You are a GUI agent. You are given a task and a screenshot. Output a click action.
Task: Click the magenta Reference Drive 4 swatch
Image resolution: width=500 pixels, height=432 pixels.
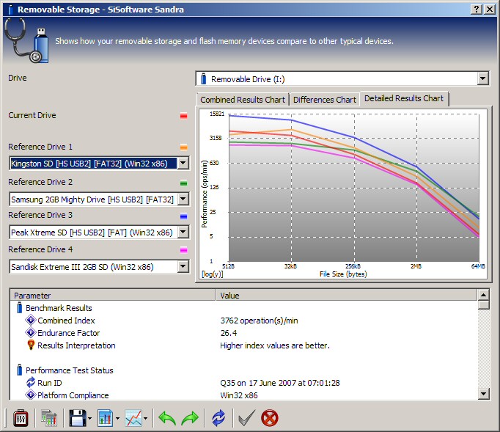pyautogui.click(x=184, y=250)
